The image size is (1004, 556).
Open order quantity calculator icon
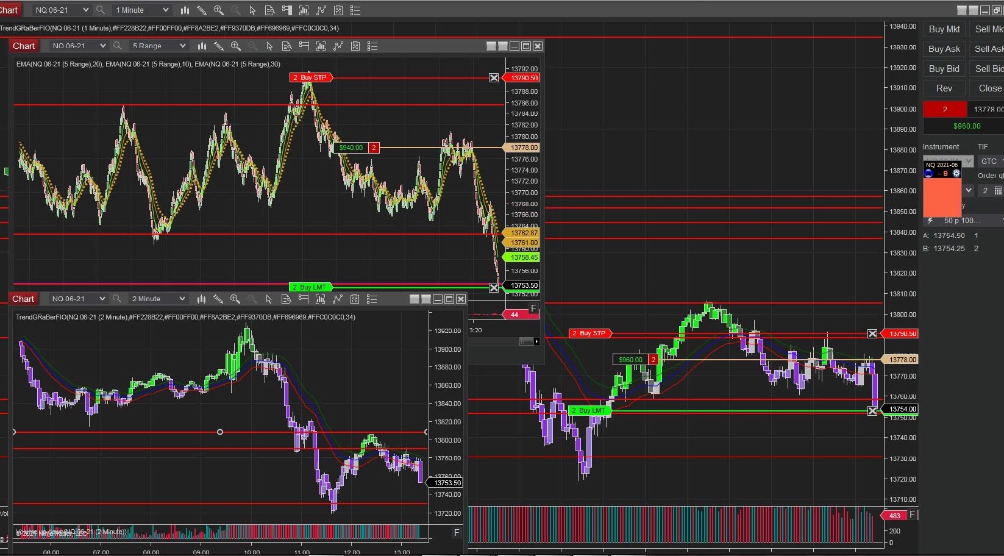click(x=998, y=190)
